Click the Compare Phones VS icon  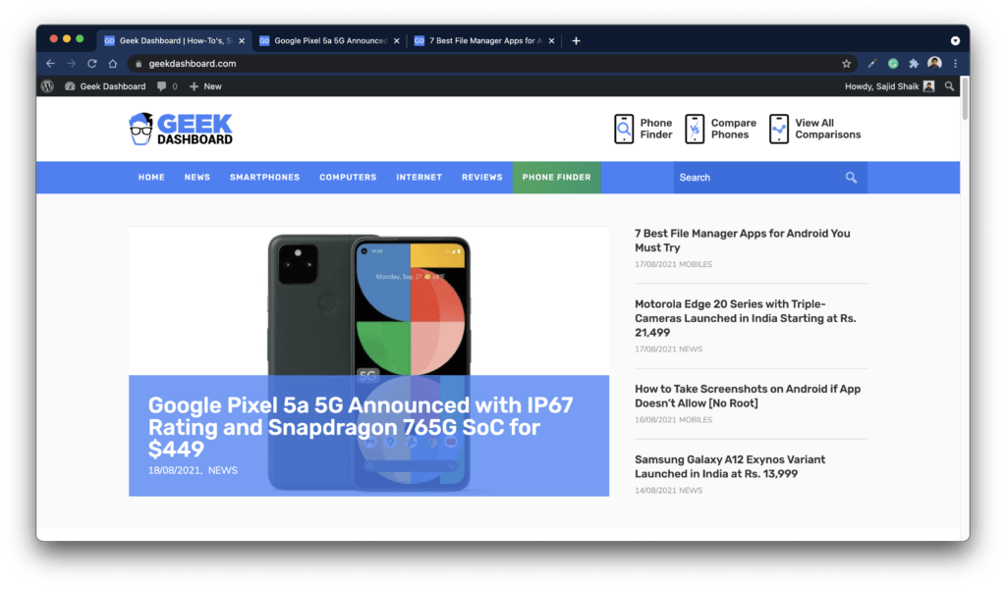point(695,129)
